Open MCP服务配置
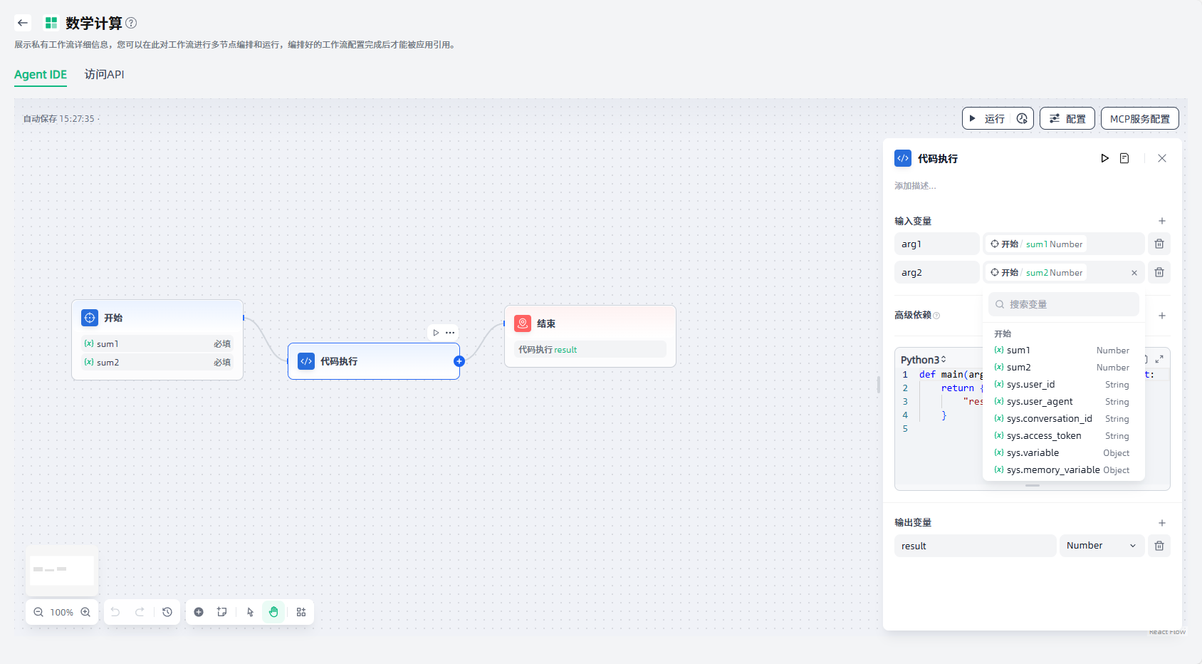Viewport: 1202px width, 664px height. tap(1139, 118)
